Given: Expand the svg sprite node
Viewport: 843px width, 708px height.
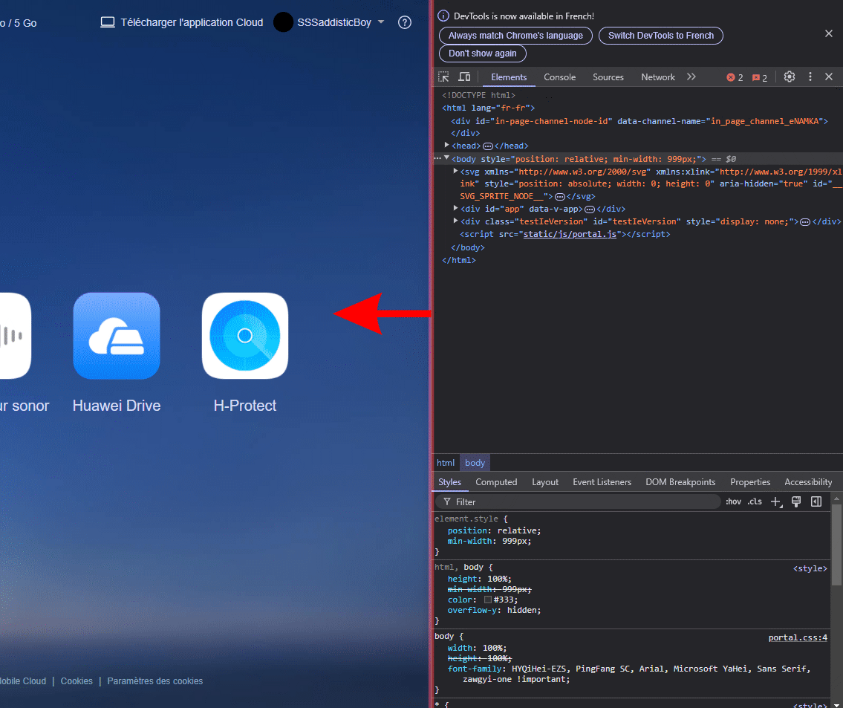Looking at the screenshot, I should click(455, 171).
